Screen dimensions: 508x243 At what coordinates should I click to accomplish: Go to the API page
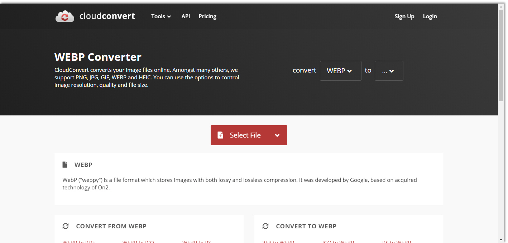tap(186, 16)
